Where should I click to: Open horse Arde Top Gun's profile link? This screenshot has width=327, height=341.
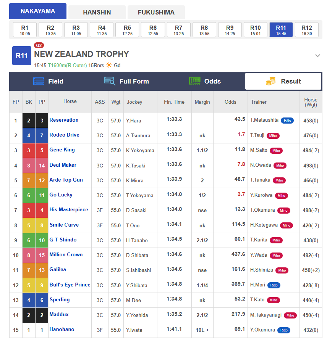pos(66,180)
